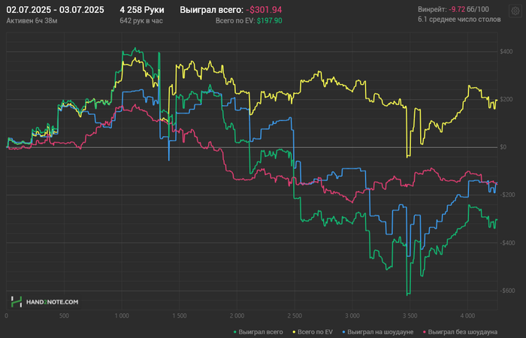
Task: Click the -$600 y-axis label
Action: click(507, 291)
